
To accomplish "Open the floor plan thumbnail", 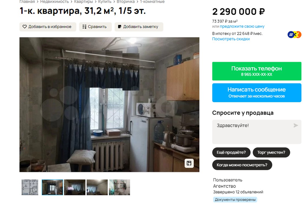I will (x=30, y=187).
